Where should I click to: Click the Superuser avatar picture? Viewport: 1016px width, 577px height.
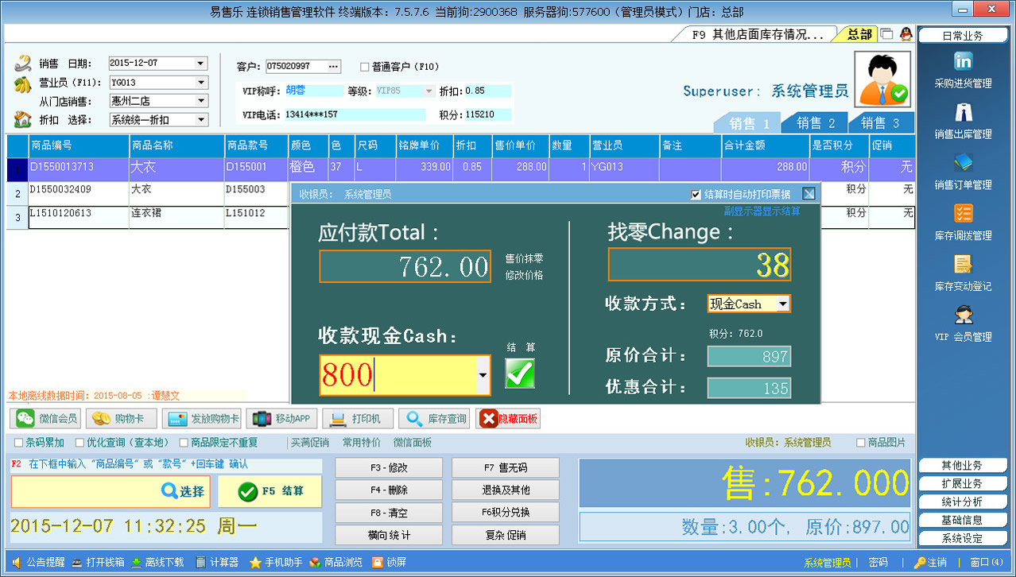(x=882, y=79)
